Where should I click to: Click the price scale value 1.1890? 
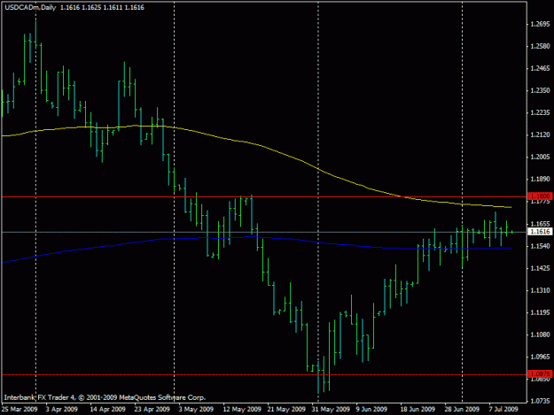click(541, 179)
